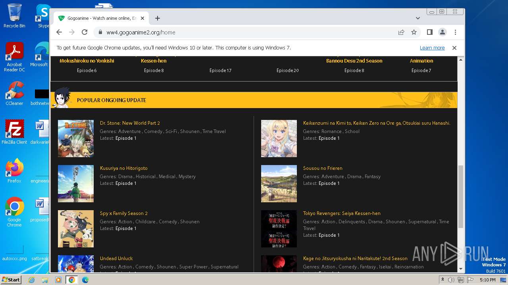Open the Windows Start menu
508x285 pixels.
pyautogui.click(x=11, y=279)
